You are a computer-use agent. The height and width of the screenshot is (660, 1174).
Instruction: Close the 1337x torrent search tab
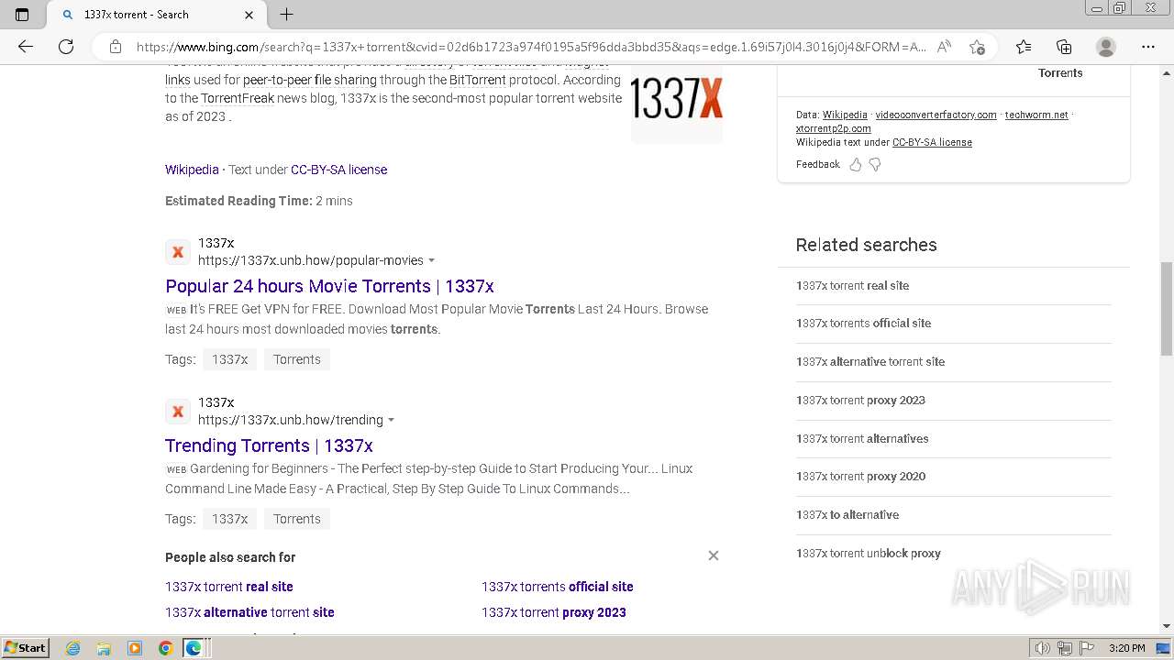tap(249, 15)
